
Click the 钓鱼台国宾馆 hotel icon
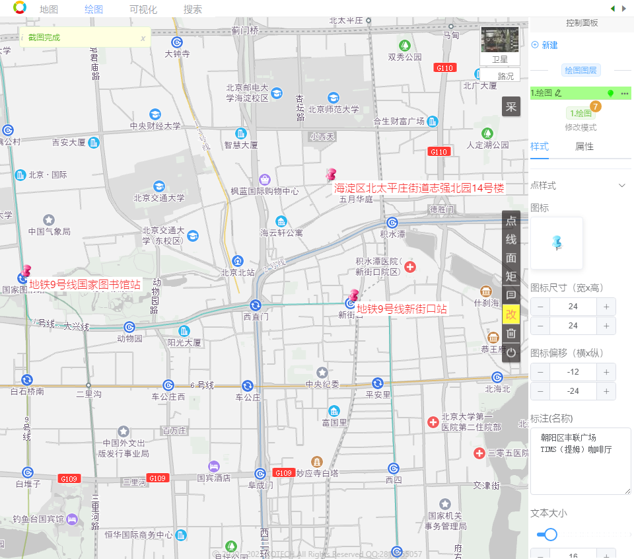coord(72,519)
